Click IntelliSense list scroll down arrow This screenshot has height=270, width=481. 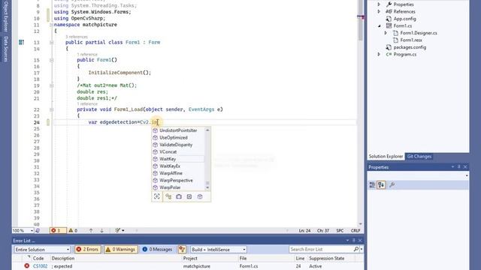pyautogui.click(x=207, y=187)
